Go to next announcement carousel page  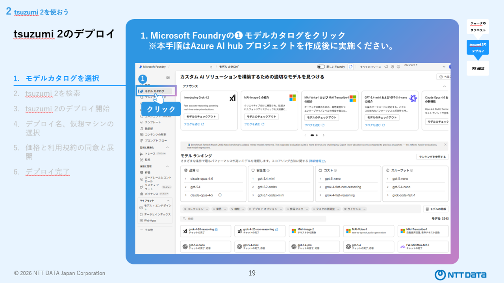pos(324,135)
